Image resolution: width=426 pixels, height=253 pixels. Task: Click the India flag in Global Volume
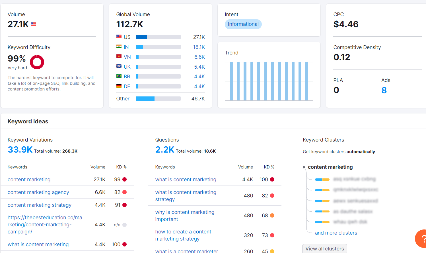[119, 47]
